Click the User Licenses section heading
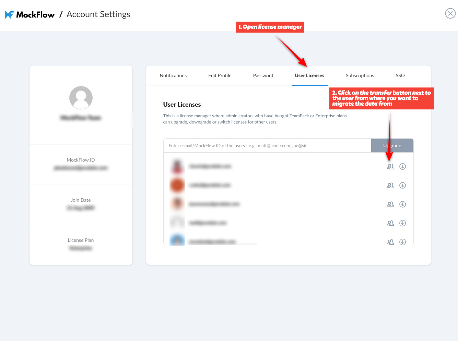458x341 pixels. click(x=182, y=105)
